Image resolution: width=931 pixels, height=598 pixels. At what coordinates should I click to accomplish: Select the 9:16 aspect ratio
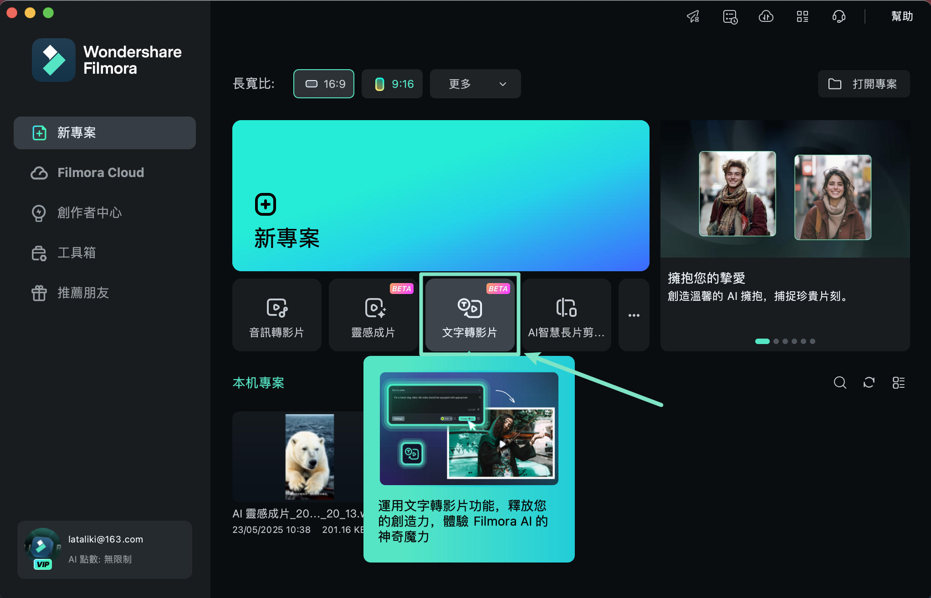392,84
